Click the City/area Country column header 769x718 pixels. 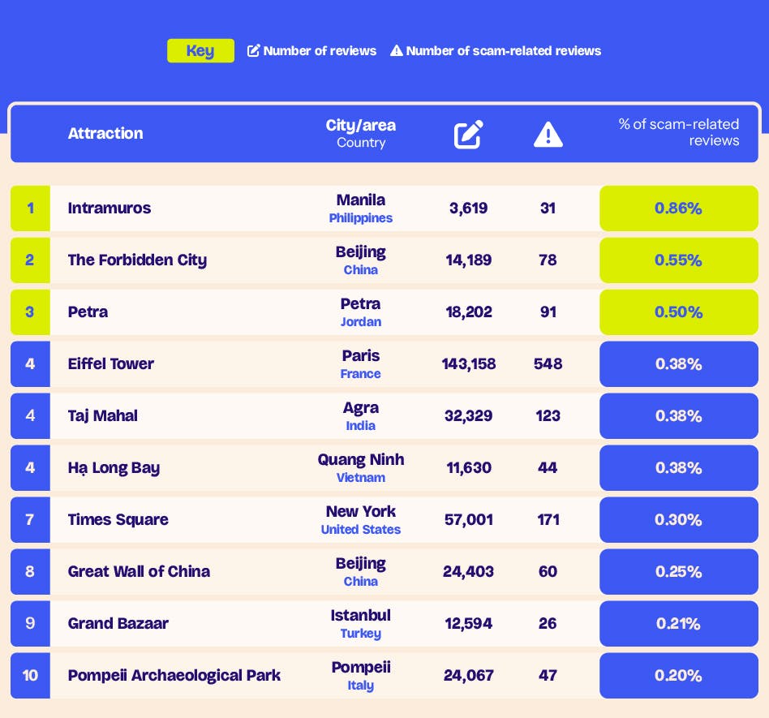pyautogui.click(x=361, y=134)
